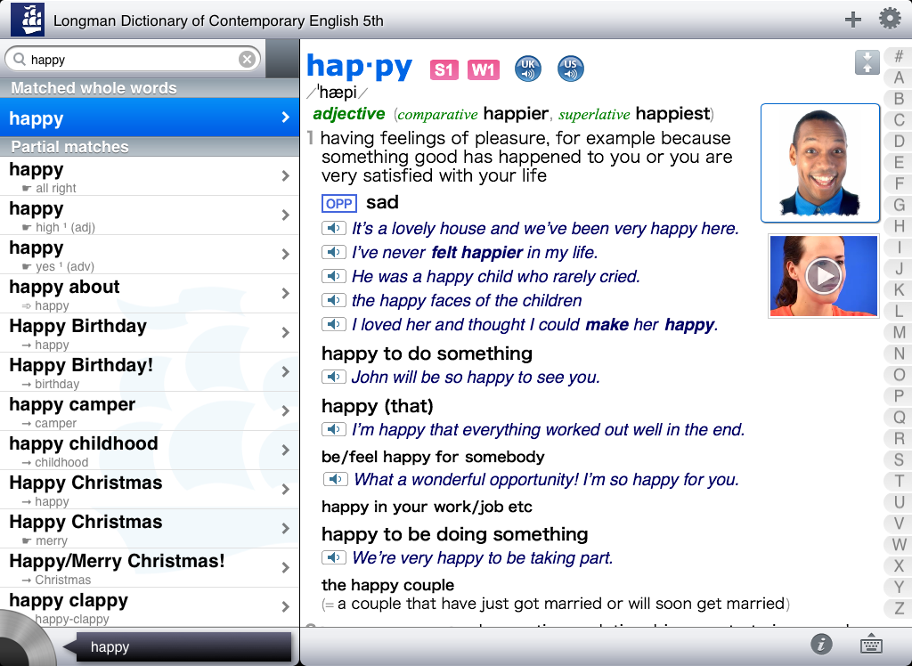The image size is (912, 666).
Task: Play audio for 'We're very happy to be taking part'
Action: (334, 557)
